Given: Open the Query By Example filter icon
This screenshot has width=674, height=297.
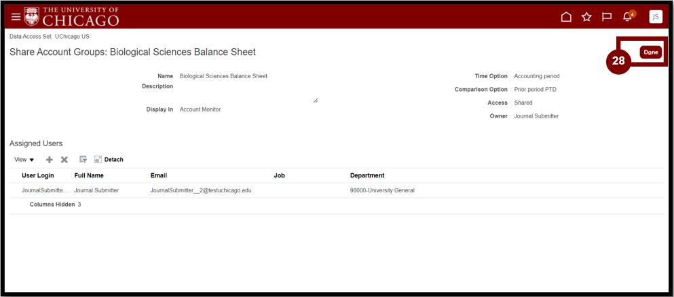Looking at the screenshot, I should click(83, 160).
